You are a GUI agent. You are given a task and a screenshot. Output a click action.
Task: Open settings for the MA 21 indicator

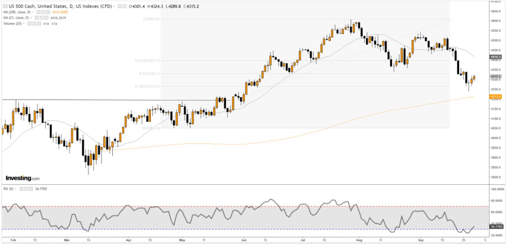tap(41, 18)
